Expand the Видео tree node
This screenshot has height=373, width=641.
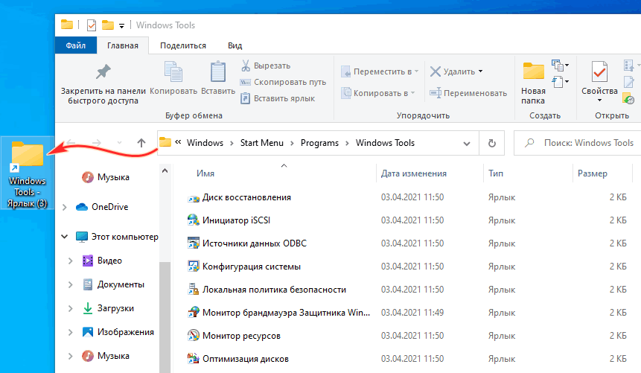(x=70, y=261)
